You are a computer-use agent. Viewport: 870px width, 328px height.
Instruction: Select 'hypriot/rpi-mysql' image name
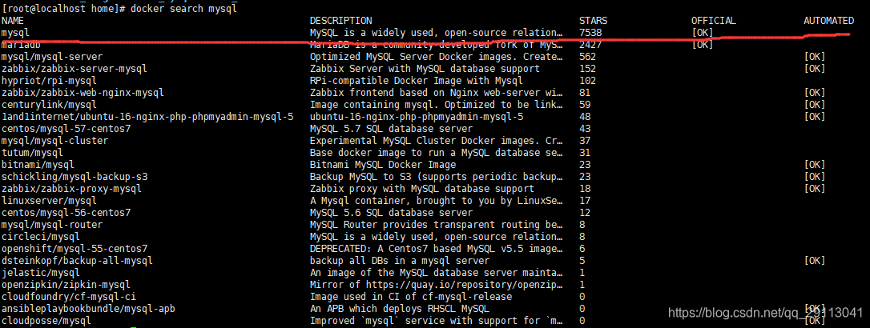click(x=50, y=81)
